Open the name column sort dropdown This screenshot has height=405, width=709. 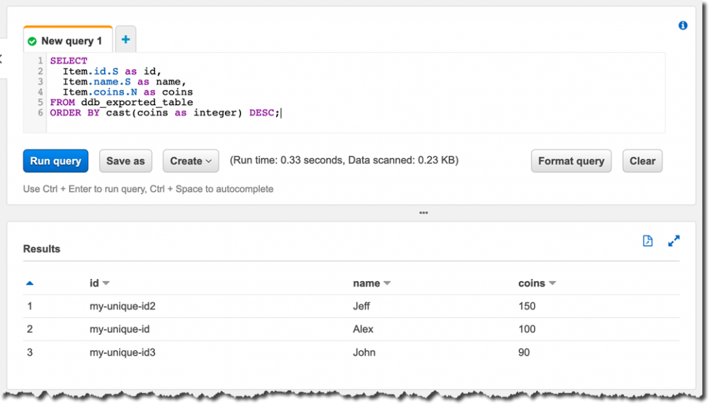click(x=387, y=282)
